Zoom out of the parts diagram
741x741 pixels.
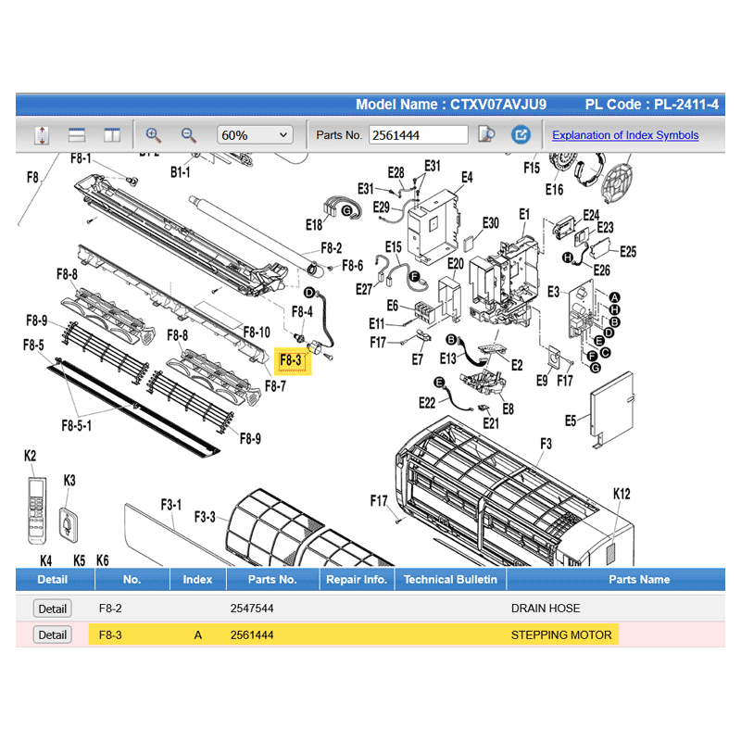[x=188, y=135]
